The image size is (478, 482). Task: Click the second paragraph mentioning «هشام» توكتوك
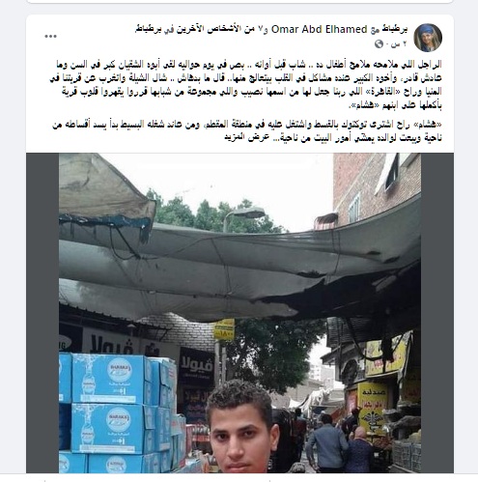[x=247, y=130]
